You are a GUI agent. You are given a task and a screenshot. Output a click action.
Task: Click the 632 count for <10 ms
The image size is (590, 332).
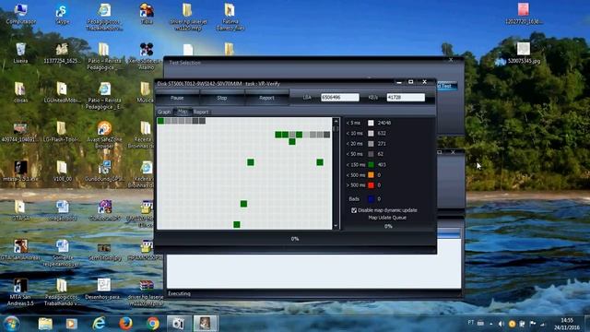pyautogui.click(x=382, y=133)
